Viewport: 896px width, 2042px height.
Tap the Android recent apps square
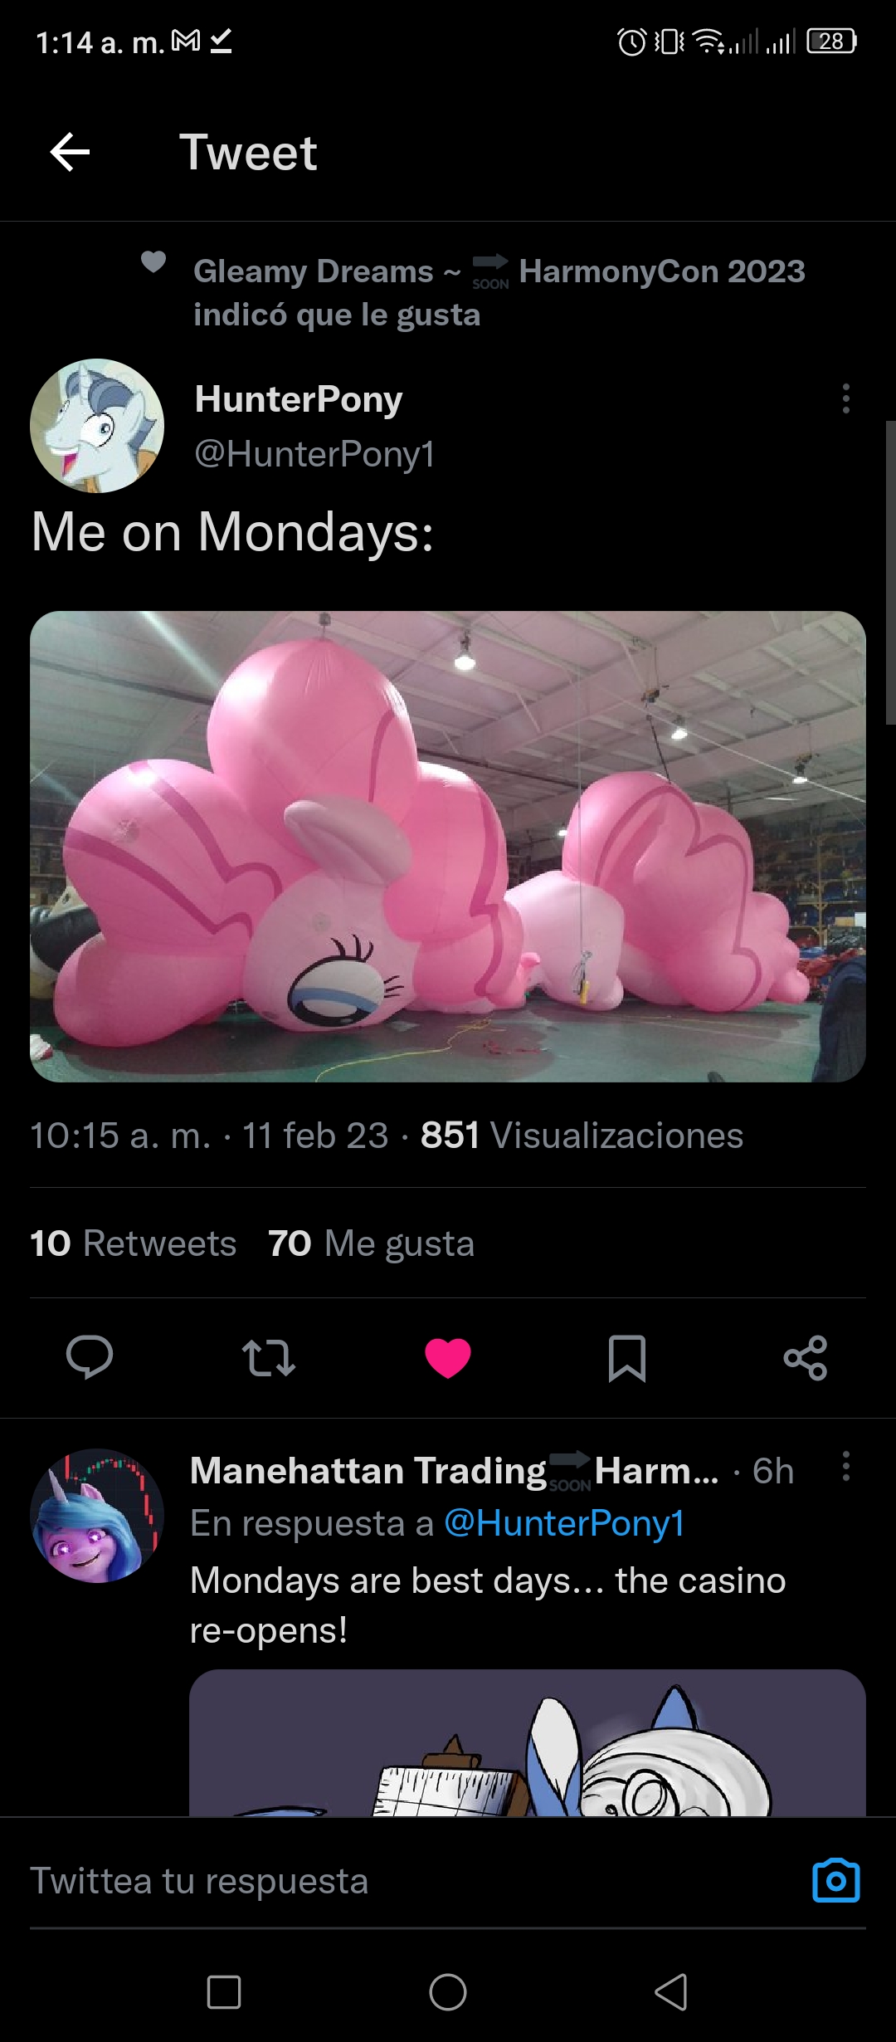pyautogui.click(x=224, y=1991)
